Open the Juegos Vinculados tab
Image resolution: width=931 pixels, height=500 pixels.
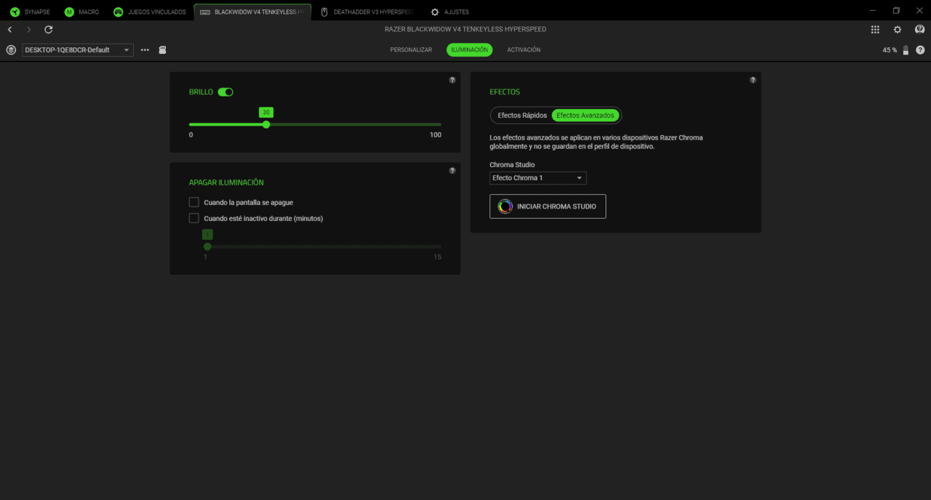point(150,12)
